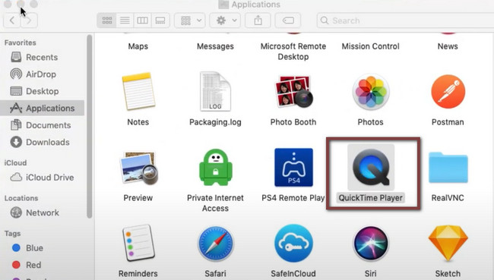The image size is (494, 280).
Task: Click the Siri name label
Action: (x=371, y=273)
